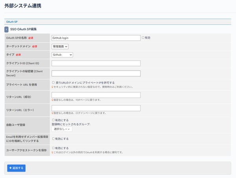Open the 選択なし group dropdown
The image size is (236, 178).
click(x=62, y=129)
